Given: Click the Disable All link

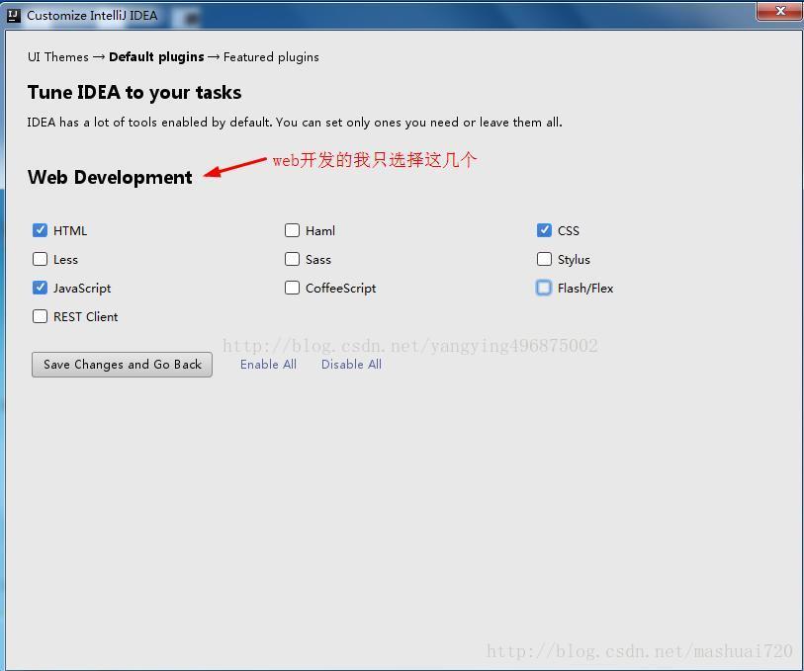Looking at the screenshot, I should tap(351, 365).
